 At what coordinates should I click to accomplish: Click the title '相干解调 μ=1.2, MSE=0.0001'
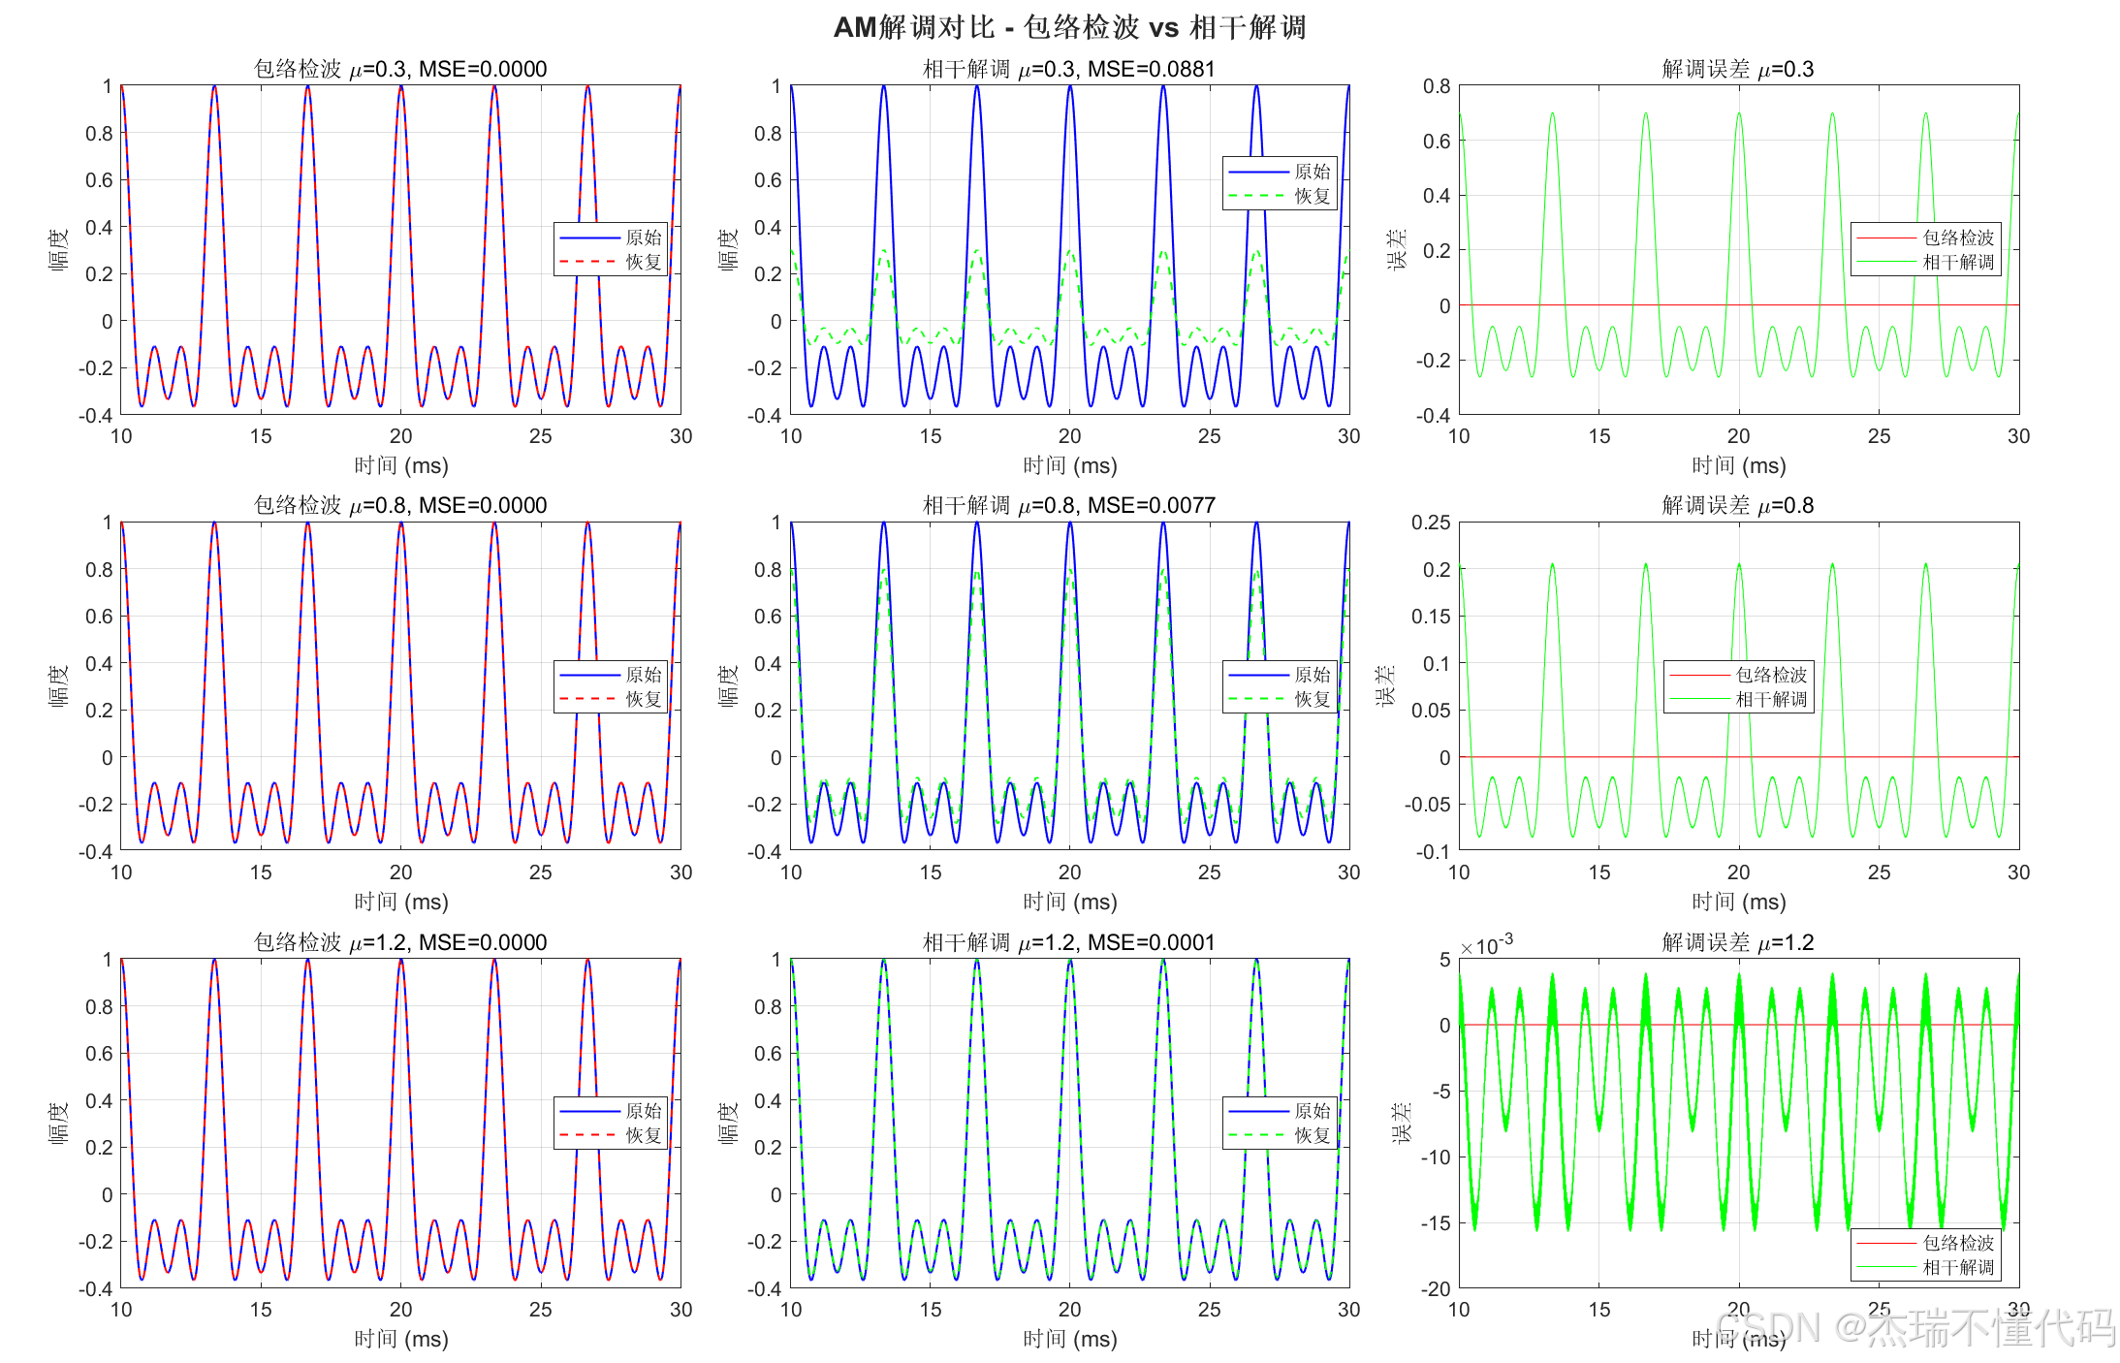1068,942
